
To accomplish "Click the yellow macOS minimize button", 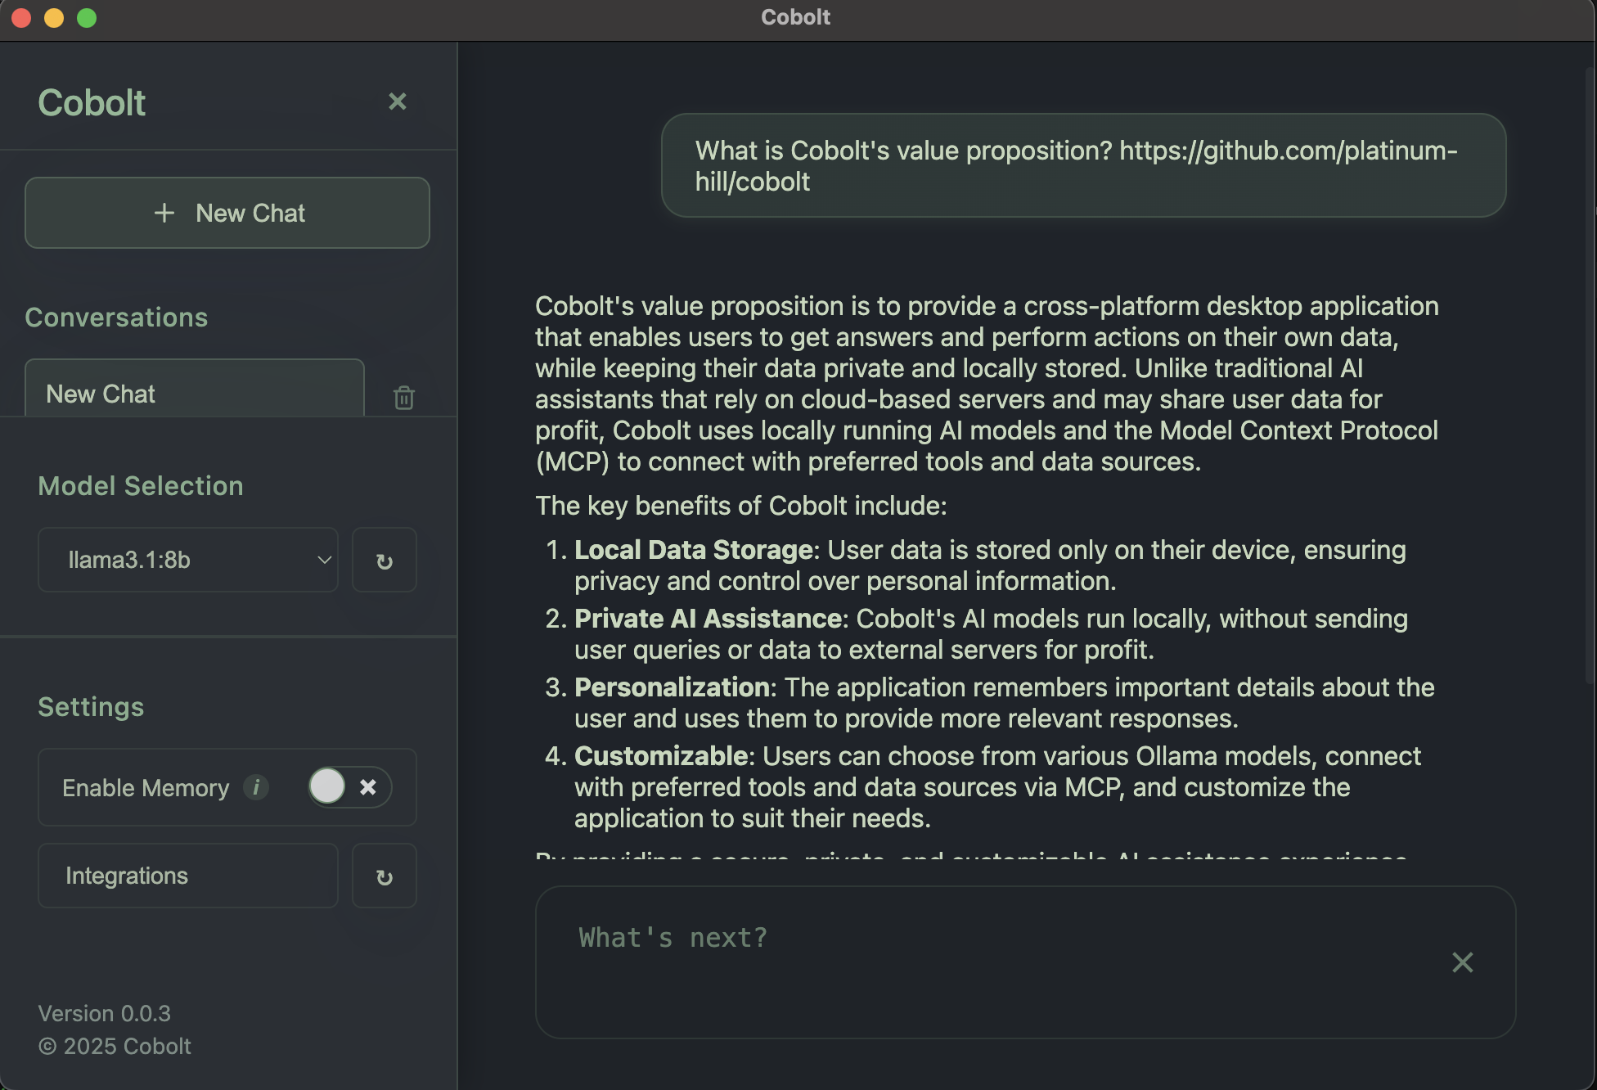I will click(x=54, y=18).
